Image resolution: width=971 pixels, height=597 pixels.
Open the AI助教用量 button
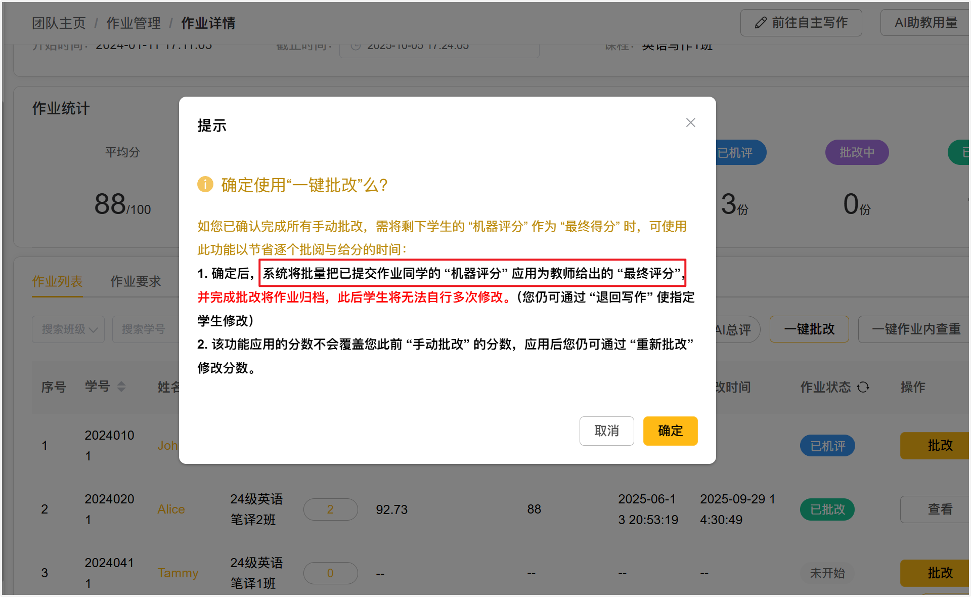[x=925, y=23]
